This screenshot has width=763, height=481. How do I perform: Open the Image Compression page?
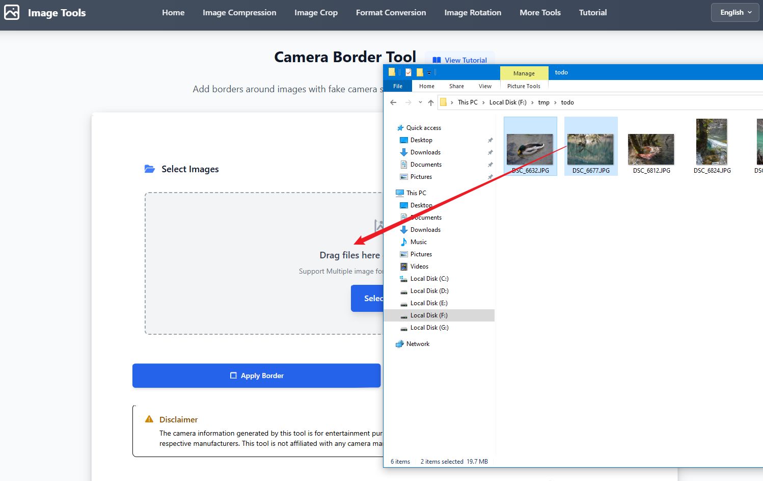(x=239, y=13)
